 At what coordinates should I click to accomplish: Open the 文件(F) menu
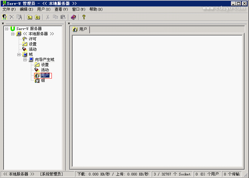click(x=9, y=9)
